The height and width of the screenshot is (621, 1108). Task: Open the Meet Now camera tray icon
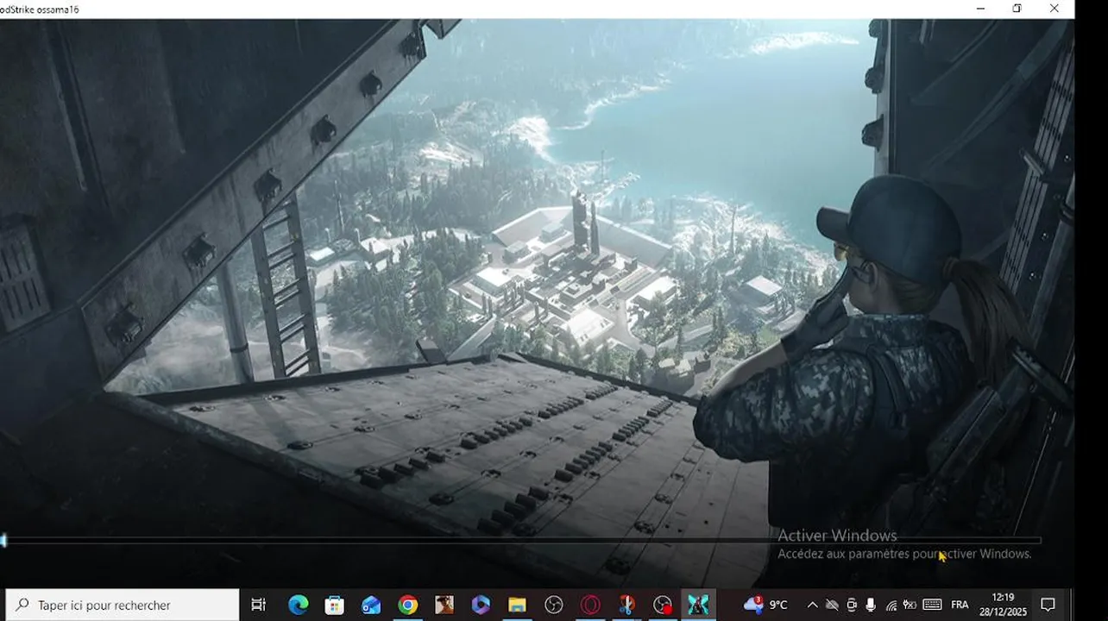852,605
